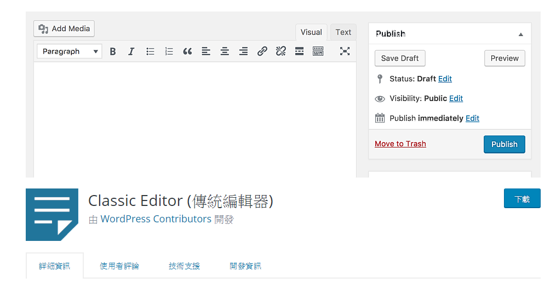Select the 詳細資訊 tab
This screenshot has height=295, width=556.
point(55,266)
